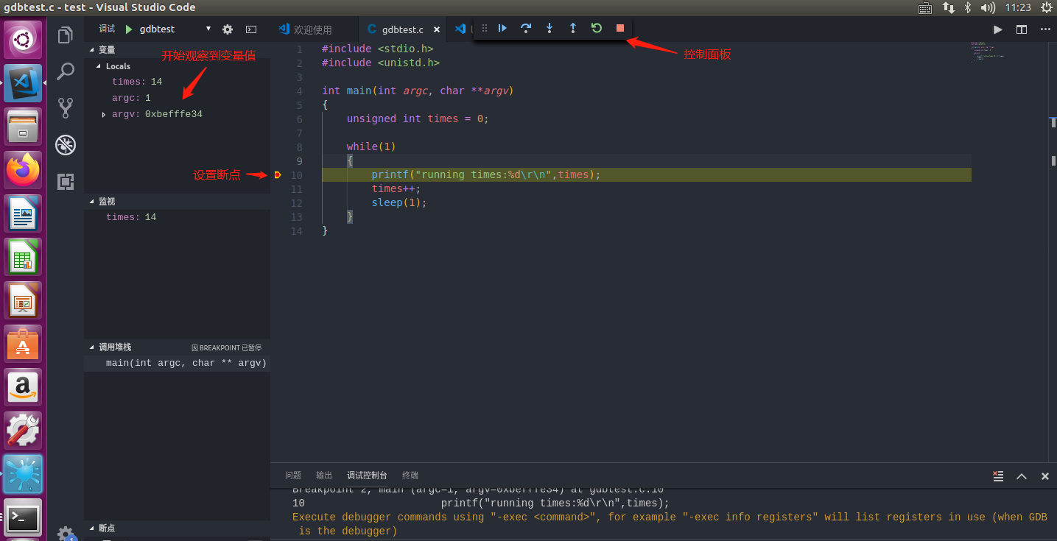Open the Search view in activity bar

click(66, 71)
